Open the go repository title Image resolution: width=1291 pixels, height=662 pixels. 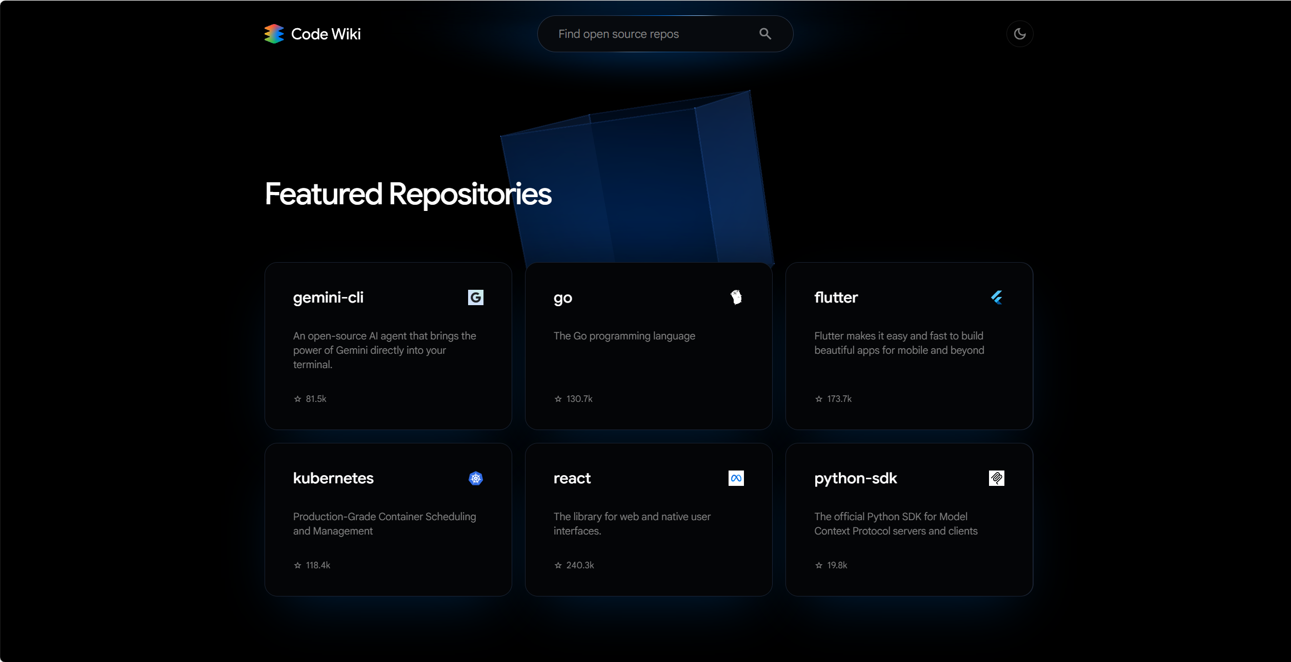click(563, 298)
